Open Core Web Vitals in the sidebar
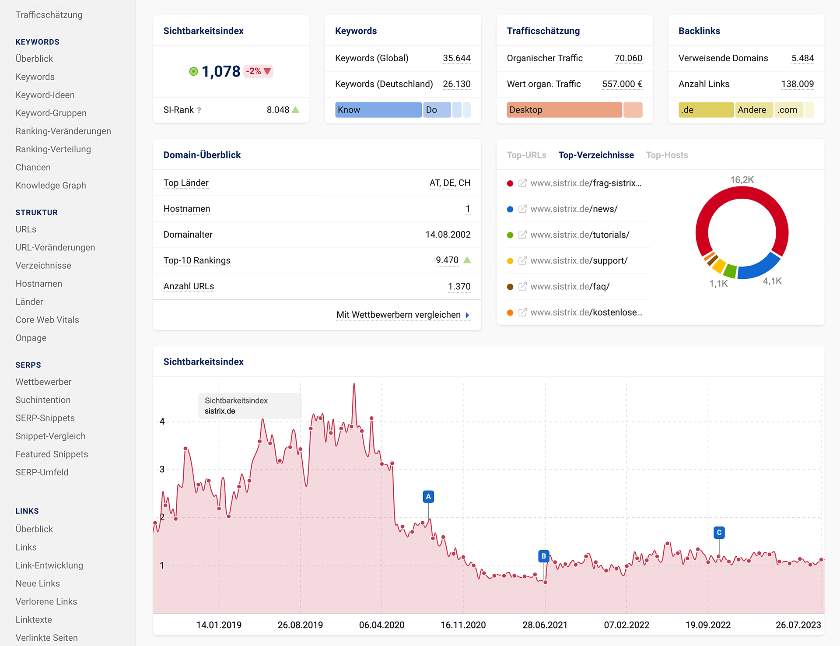This screenshot has width=840, height=646. [x=47, y=320]
